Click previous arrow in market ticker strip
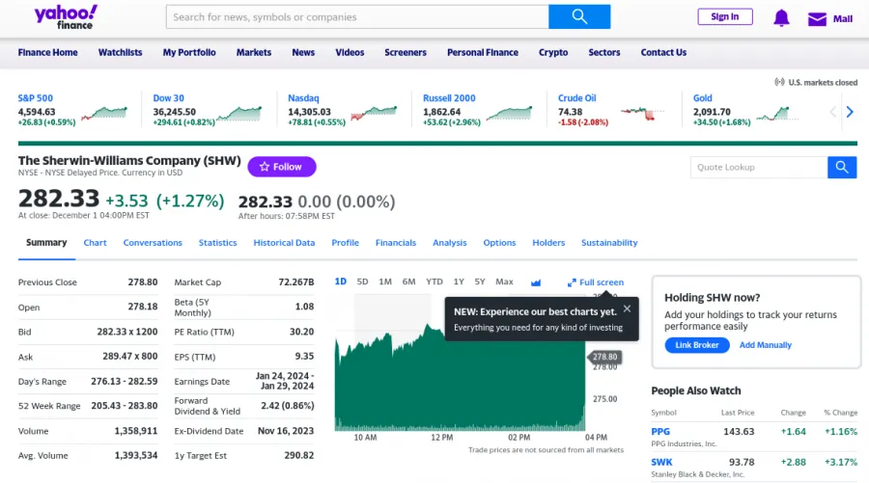 [832, 112]
